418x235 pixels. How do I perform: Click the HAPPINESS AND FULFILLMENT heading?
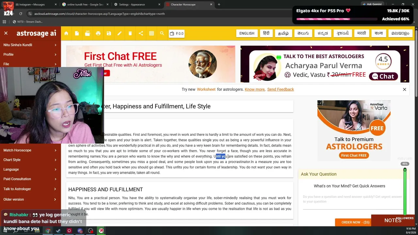click(105, 190)
